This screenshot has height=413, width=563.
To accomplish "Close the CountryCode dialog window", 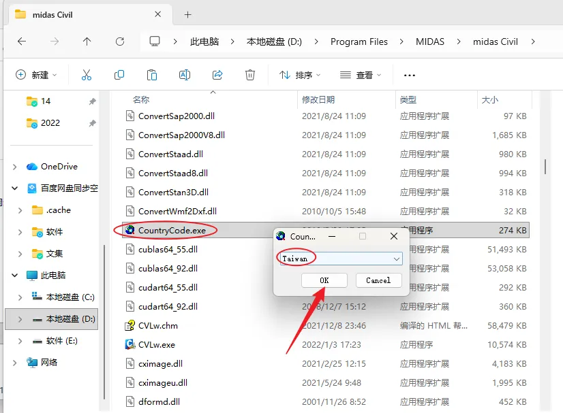I will [x=394, y=236].
